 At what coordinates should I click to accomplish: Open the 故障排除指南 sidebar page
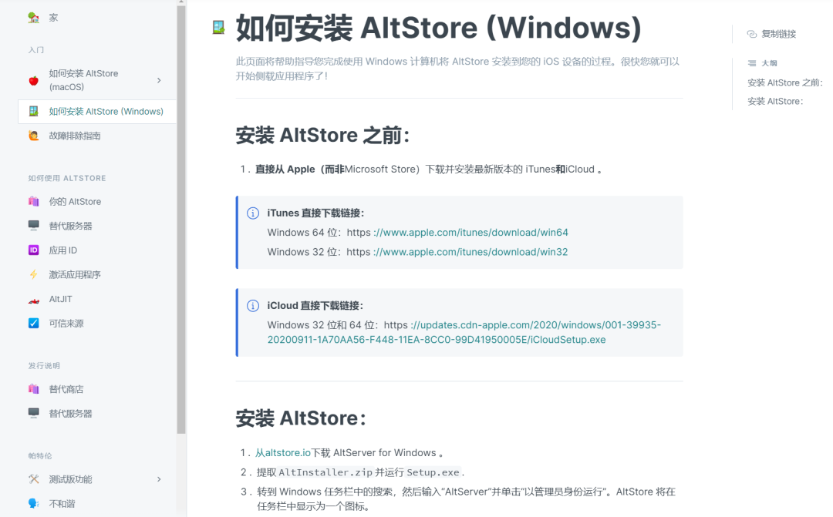click(75, 136)
